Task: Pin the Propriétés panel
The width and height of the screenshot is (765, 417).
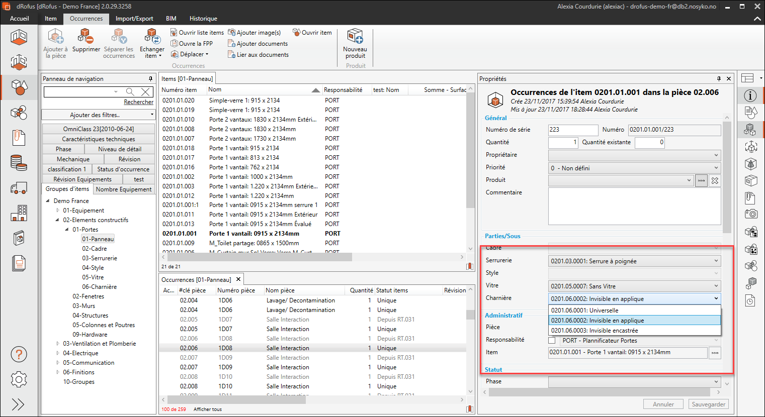Action: click(x=719, y=79)
